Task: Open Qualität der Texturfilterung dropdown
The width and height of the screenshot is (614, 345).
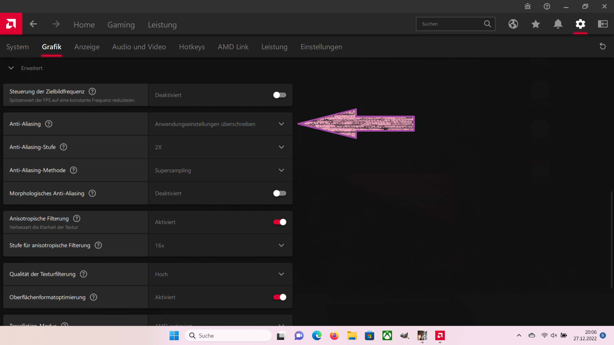Action: coord(220,274)
